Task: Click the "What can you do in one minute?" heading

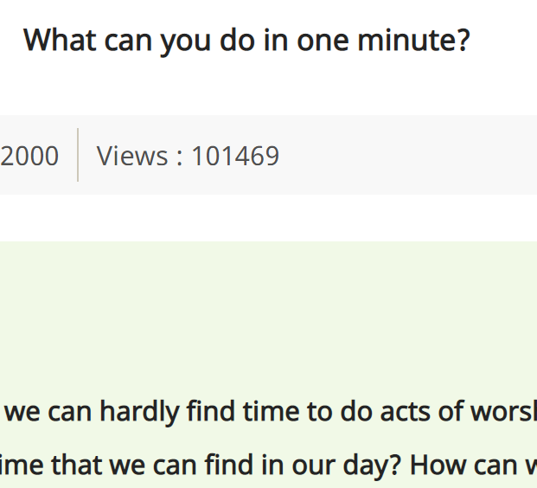Action: coord(246,42)
